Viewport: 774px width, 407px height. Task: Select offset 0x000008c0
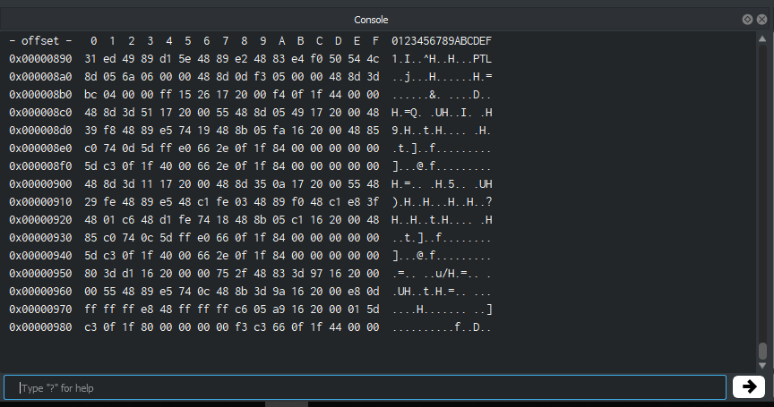click(x=40, y=113)
